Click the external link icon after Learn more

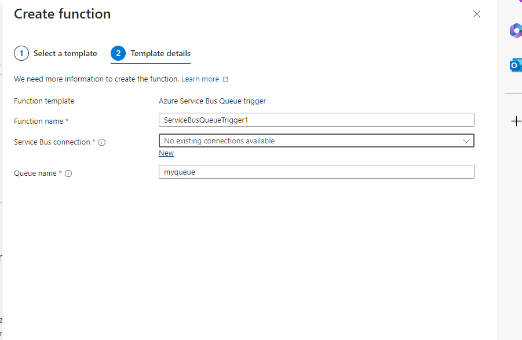[225, 79]
